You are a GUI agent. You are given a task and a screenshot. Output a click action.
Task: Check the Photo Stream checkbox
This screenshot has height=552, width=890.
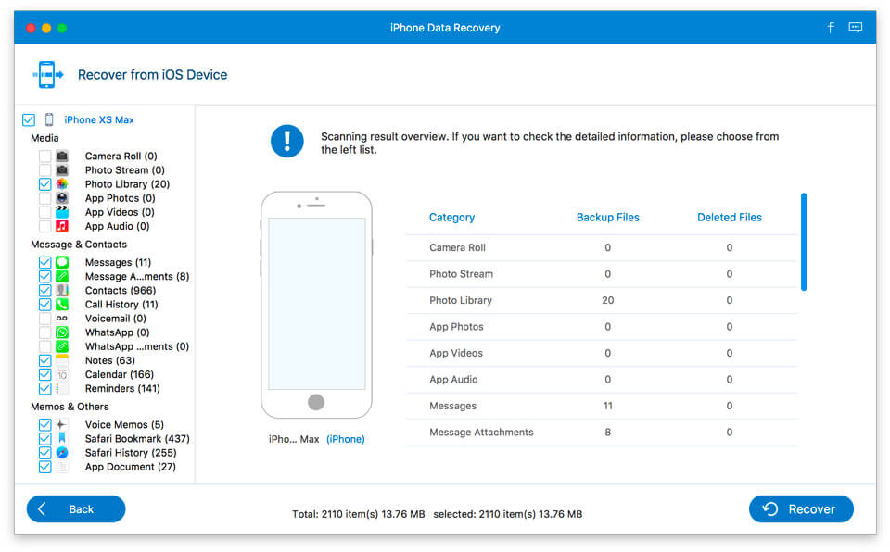(x=44, y=169)
